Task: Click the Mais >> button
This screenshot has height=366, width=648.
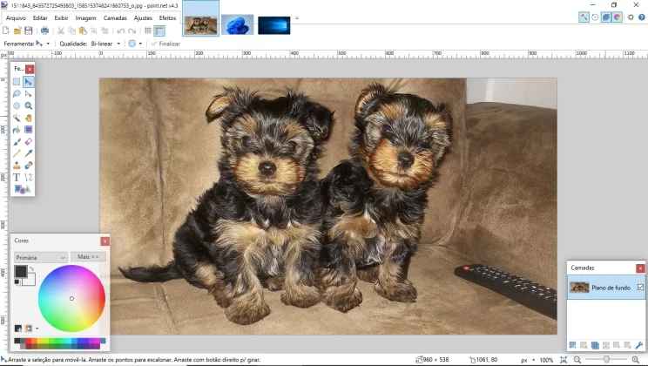Action: 88,257
